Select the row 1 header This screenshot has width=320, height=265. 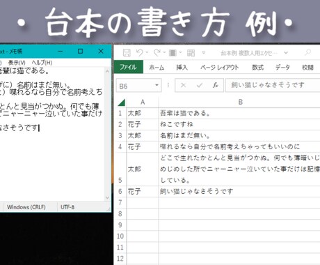(120, 113)
